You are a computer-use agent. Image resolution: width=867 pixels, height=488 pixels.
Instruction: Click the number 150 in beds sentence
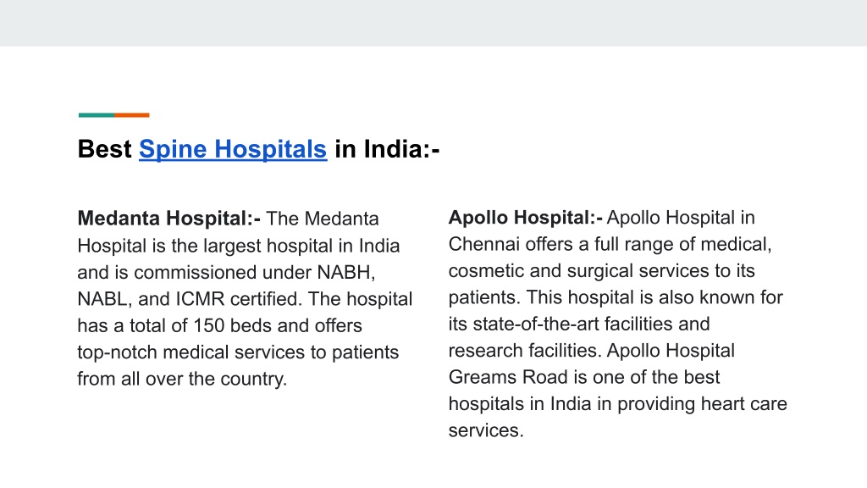click(209, 325)
